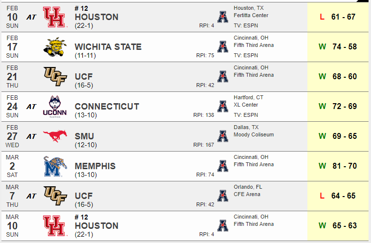Open the 81 - 70 Memphis game score
Screen dimensions: 371x243
pos(345,166)
